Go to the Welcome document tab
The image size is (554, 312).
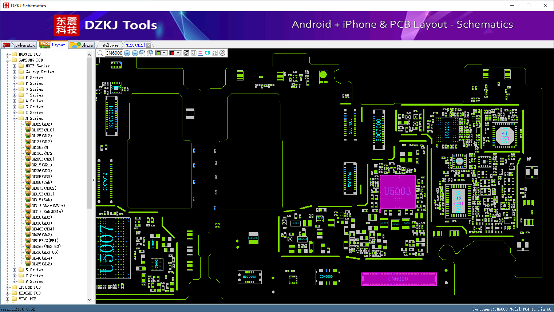tap(110, 45)
